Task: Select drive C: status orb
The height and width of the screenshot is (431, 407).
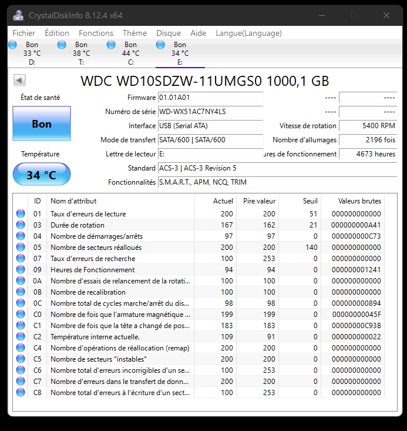Action: [x=112, y=45]
